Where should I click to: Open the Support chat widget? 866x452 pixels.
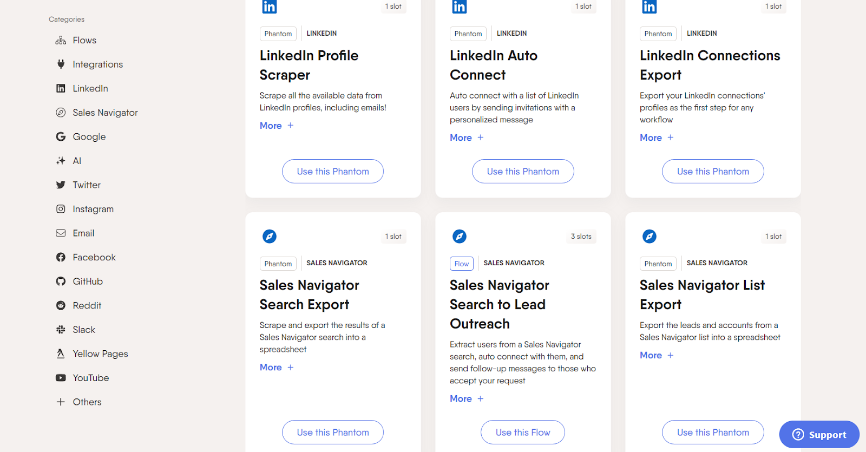[x=819, y=435]
